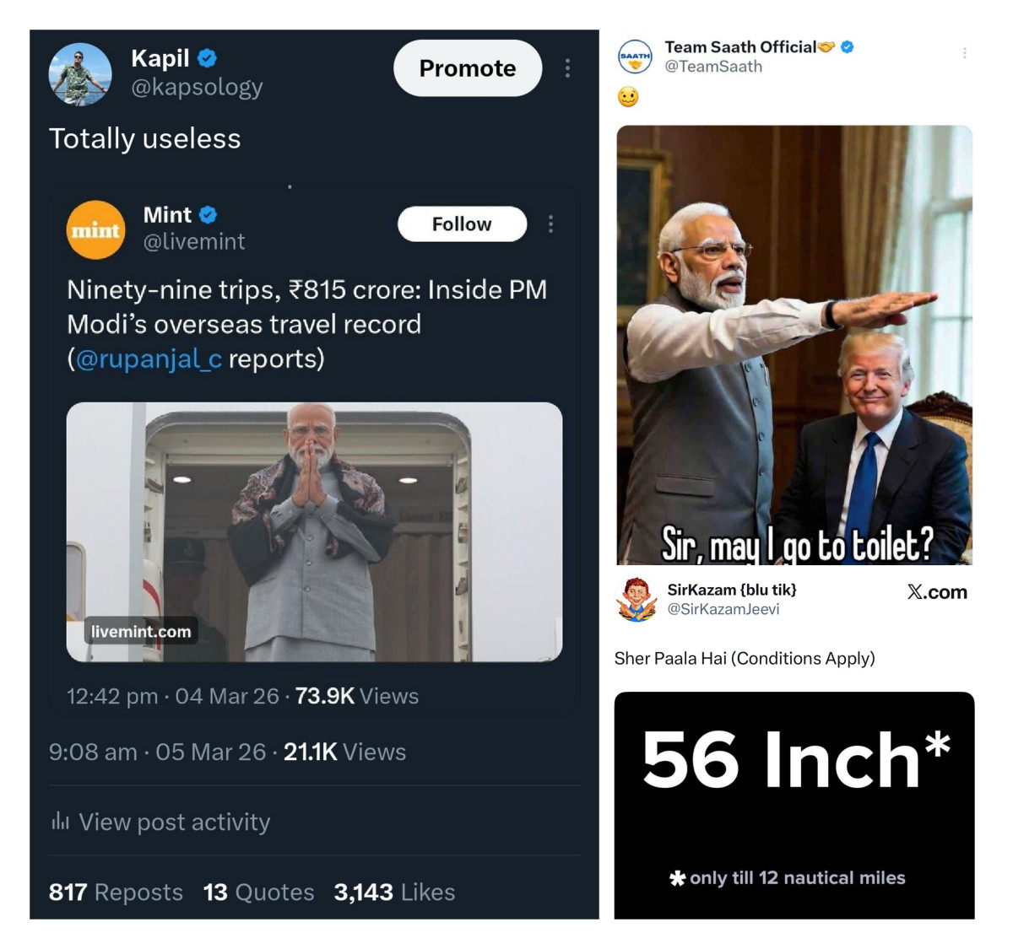Click Team Saath's verified checkmark badge
The height and width of the screenshot is (949, 1013).
848,47
